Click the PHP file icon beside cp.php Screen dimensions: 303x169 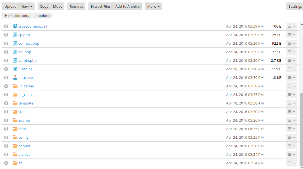15,35
